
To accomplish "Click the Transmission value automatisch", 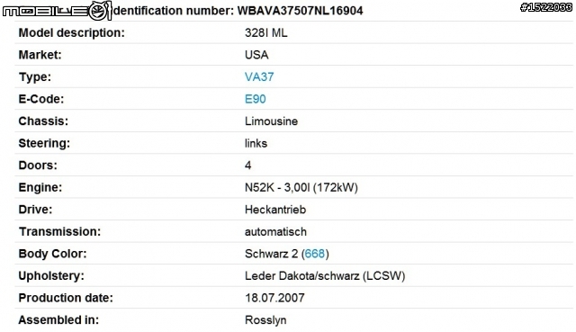I will click(275, 232).
